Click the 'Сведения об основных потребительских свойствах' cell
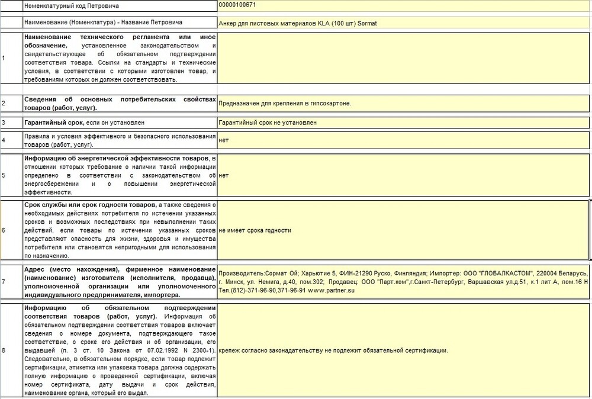 120,104
